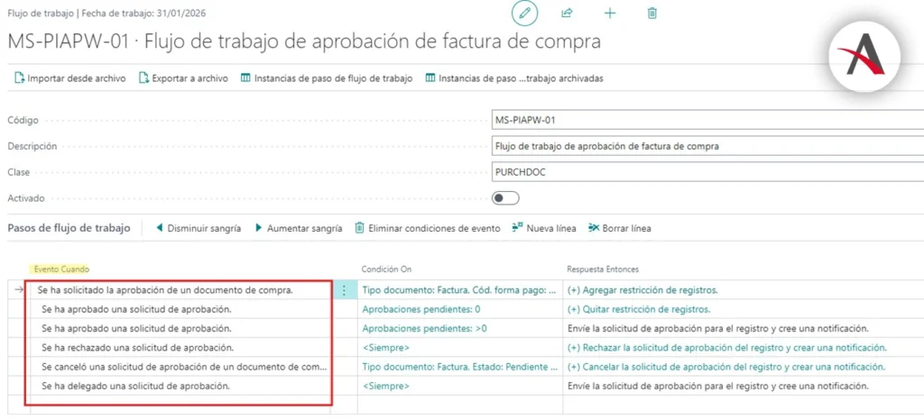
Task: Select Exportar a archivo action
Action: 183,78
